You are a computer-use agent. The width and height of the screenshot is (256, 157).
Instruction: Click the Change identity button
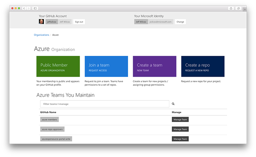pos(180,22)
